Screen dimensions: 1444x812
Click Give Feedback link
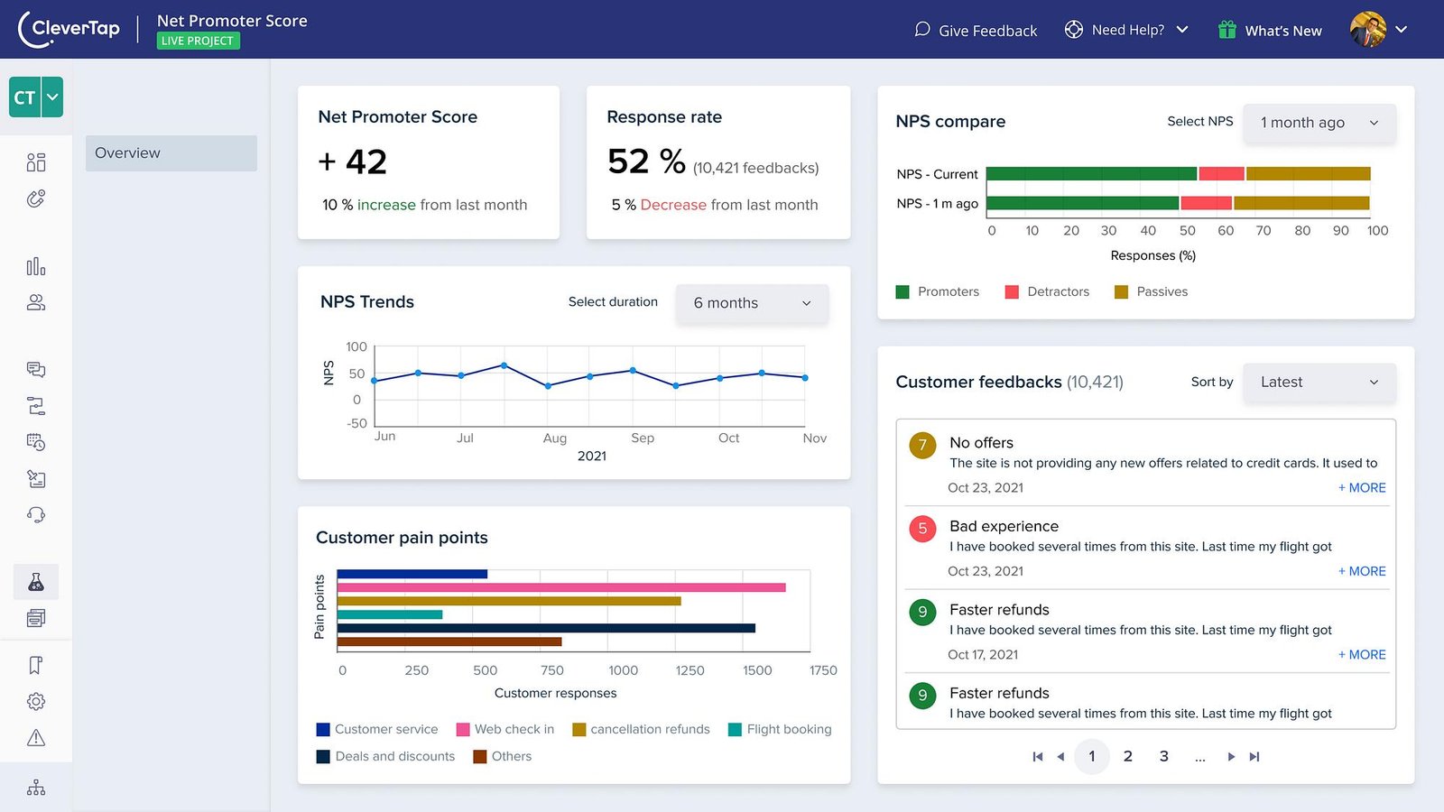tap(987, 31)
